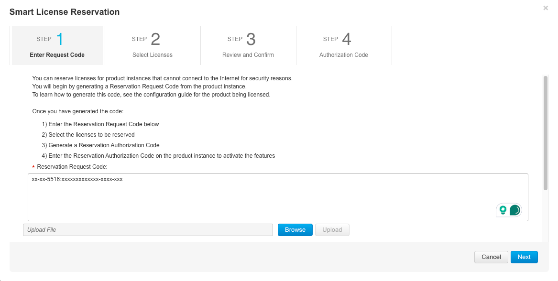Image resolution: width=558 pixels, height=281 pixels.
Task: Click the vertical scrollbar thumb
Action: [x=545, y=133]
